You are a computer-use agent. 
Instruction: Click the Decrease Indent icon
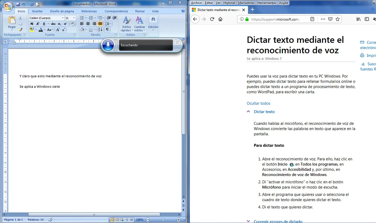pos(109,18)
